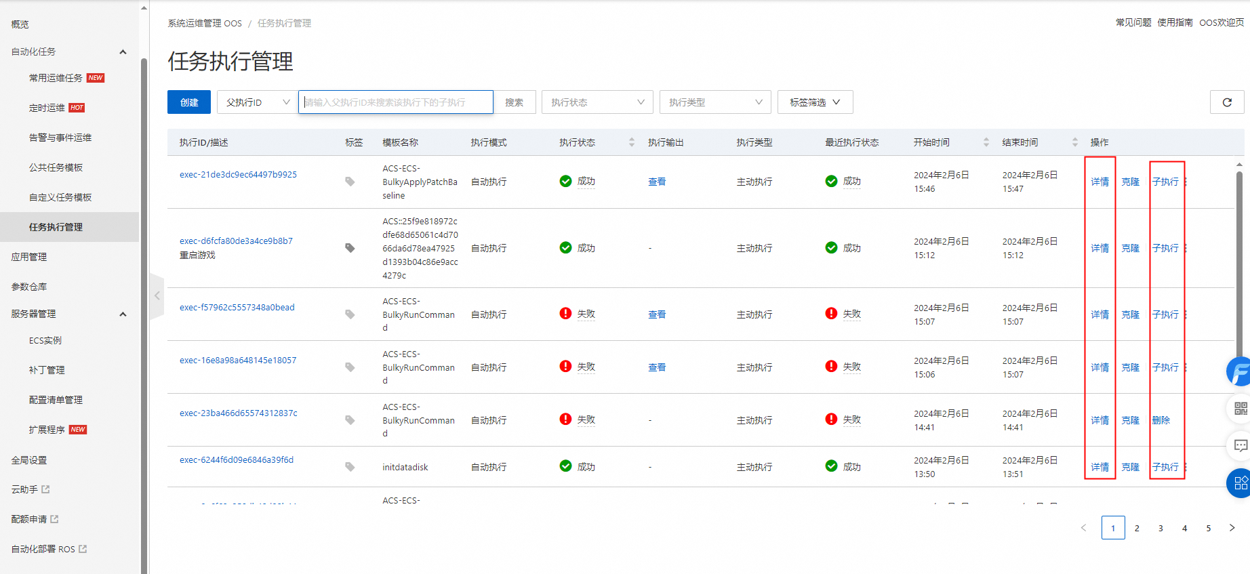Image resolution: width=1250 pixels, height=574 pixels.
Task: Go to previous page arrow in pagination
Action: pos(1083,528)
